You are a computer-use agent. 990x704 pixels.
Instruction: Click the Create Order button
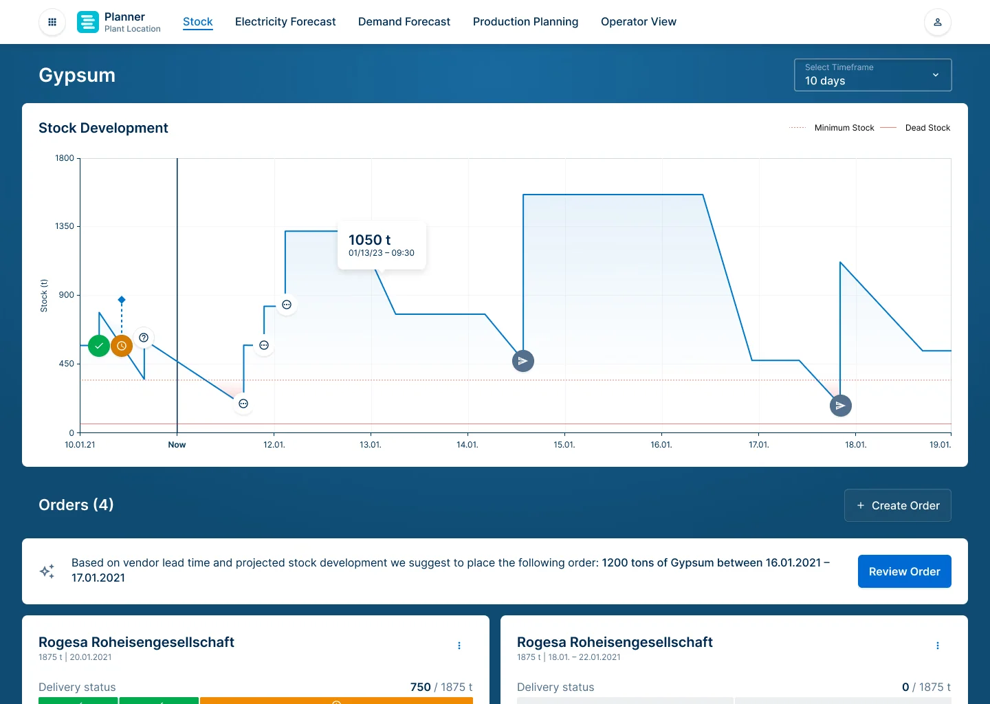tap(898, 505)
